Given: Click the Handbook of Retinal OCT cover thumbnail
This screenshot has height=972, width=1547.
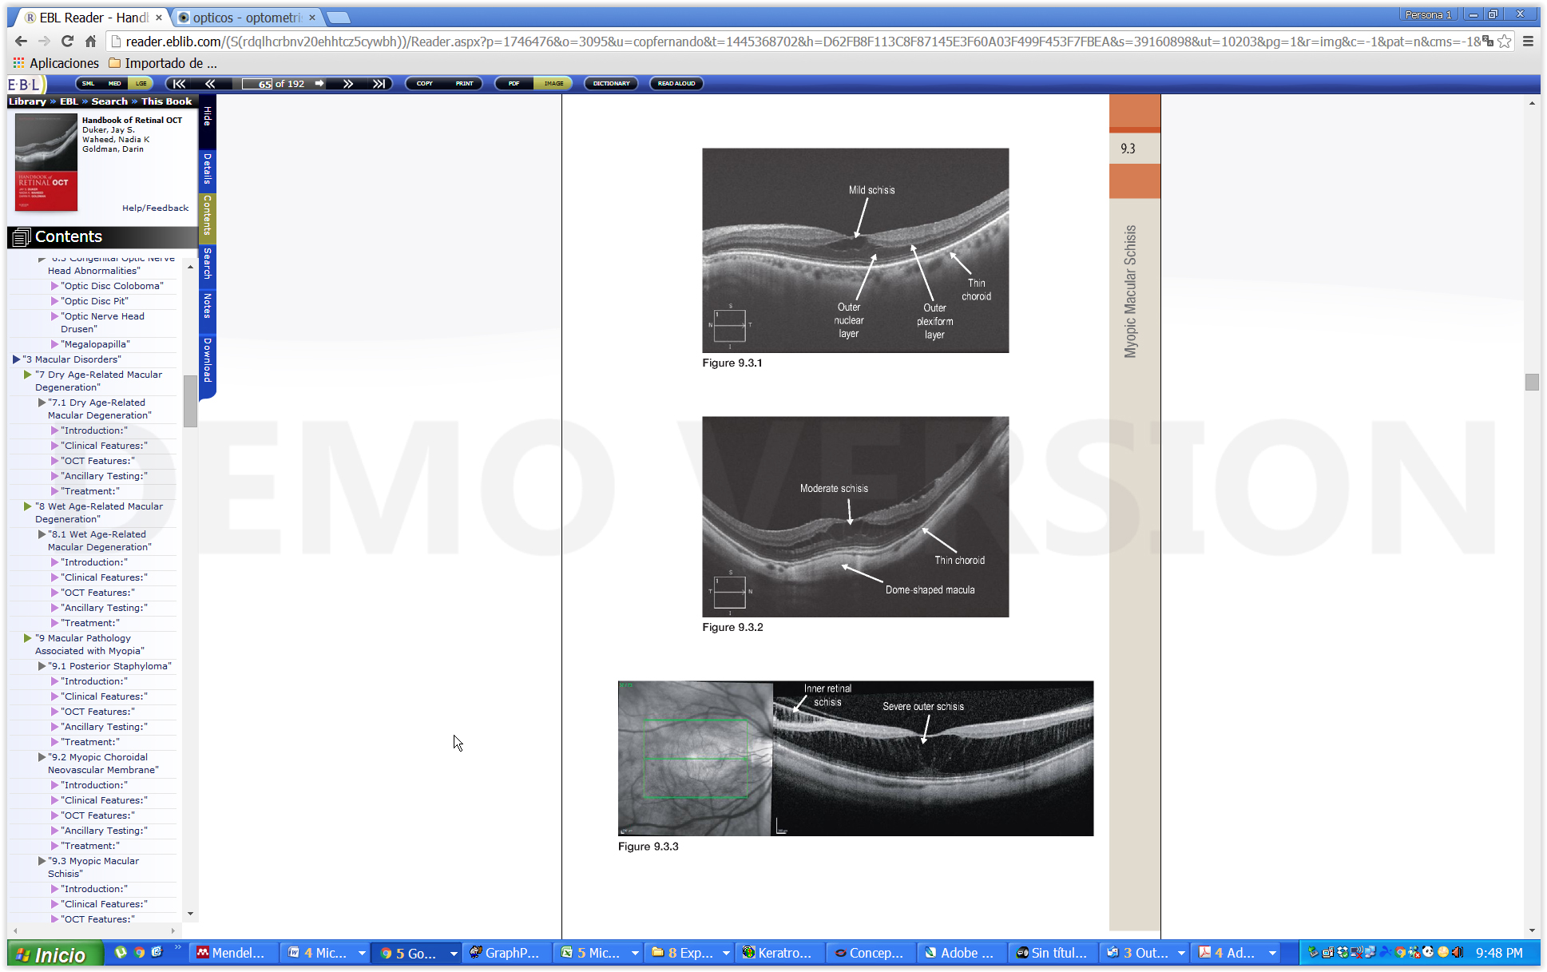Looking at the screenshot, I should [46, 162].
